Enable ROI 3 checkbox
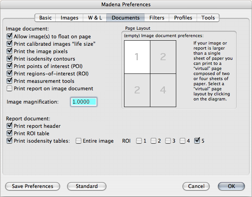The width and height of the screenshot is (252, 197). tap(168, 141)
